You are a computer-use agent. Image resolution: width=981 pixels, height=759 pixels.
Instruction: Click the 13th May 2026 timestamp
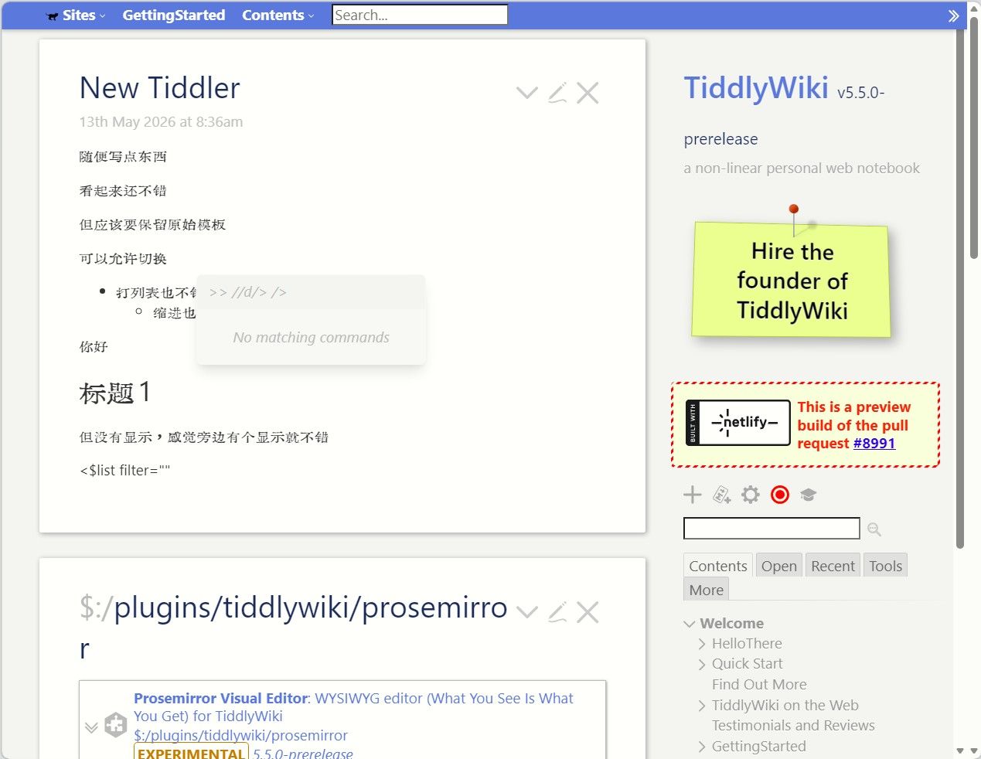click(x=161, y=121)
